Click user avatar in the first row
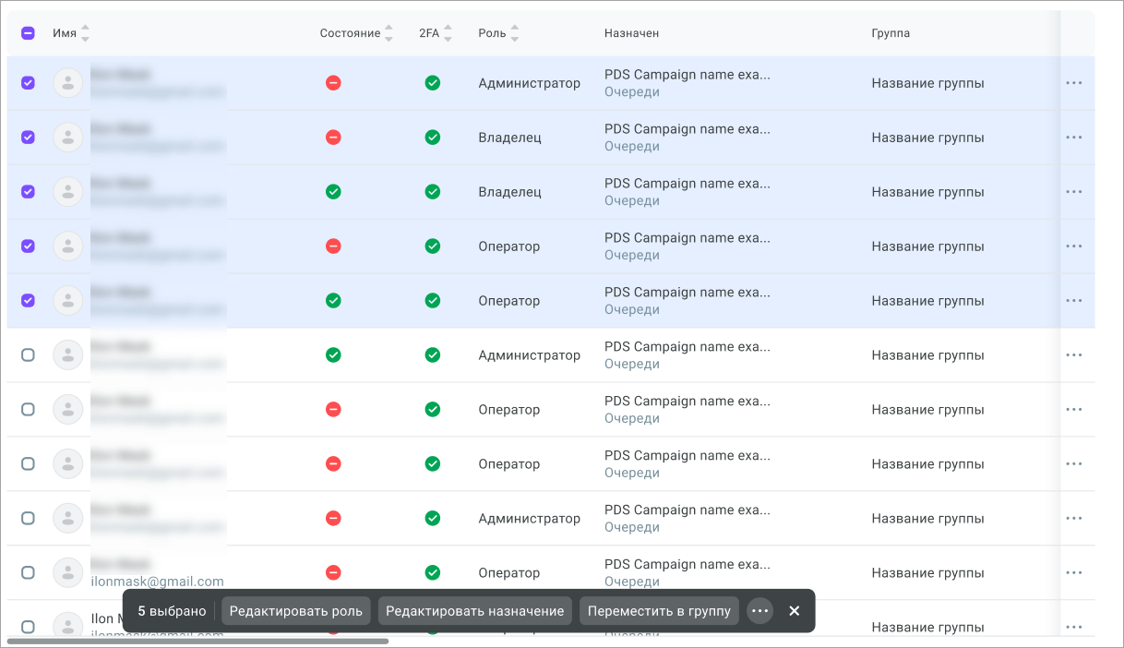 click(67, 83)
